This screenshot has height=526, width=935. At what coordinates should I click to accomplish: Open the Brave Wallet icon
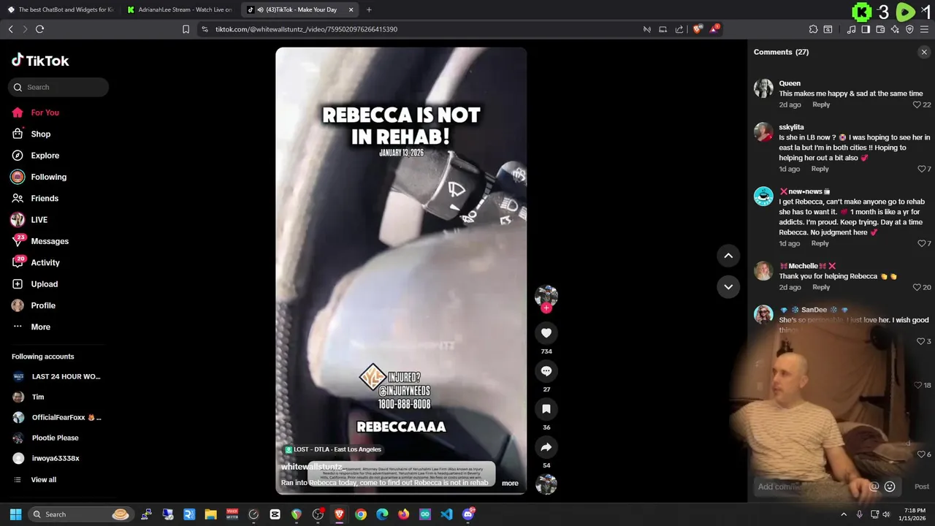tap(880, 29)
